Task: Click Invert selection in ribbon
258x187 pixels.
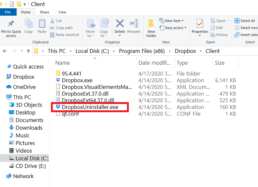Action: (246, 35)
